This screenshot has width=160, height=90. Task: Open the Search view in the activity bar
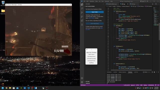tap(82, 8)
